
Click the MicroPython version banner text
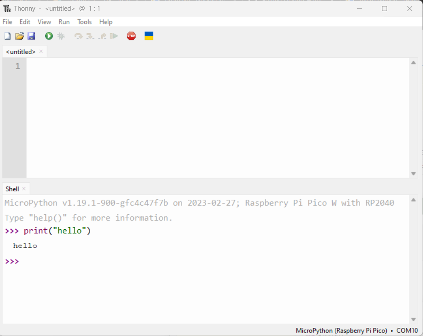click(199, 203)
